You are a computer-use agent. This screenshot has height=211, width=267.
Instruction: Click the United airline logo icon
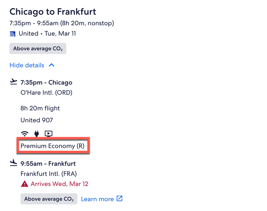coord(13,34)
